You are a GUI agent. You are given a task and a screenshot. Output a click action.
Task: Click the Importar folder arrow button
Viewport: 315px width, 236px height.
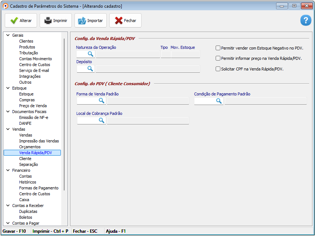click(91, 21)
